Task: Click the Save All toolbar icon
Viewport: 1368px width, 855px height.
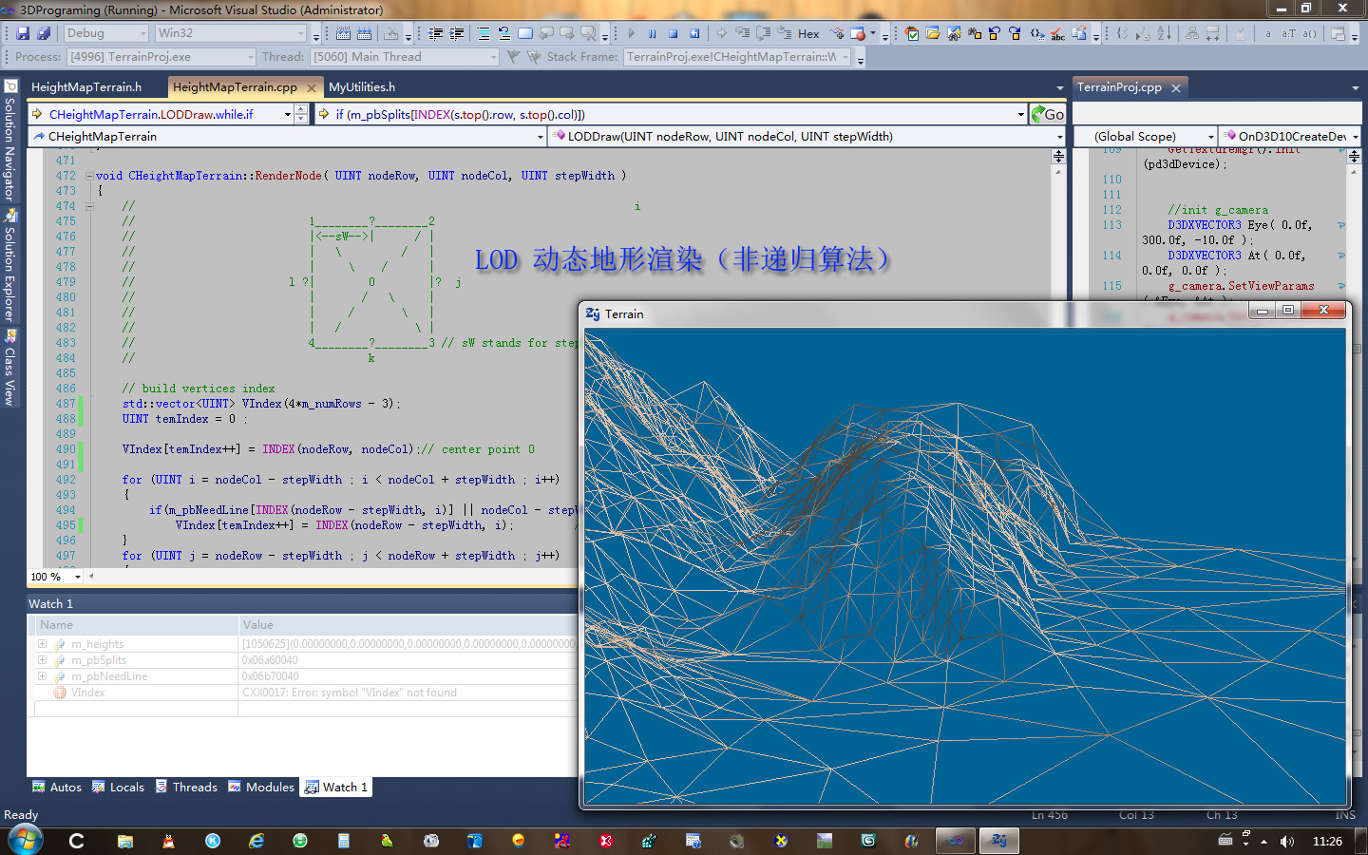Action: click(x=44, y=33)
